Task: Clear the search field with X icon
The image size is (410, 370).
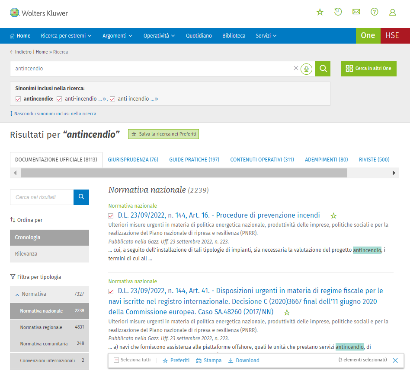Action: [x=296, y=68]
